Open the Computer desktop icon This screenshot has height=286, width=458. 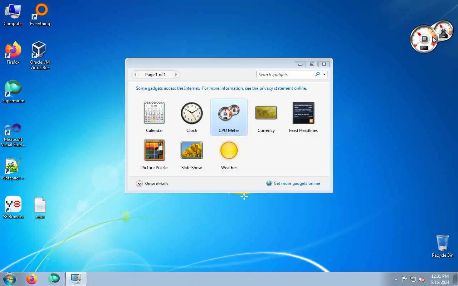point(13,15)
